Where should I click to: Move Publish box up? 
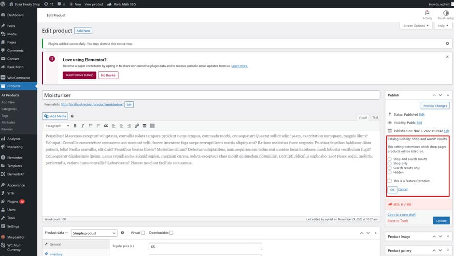pyautogui.click(x=434, y=95)
